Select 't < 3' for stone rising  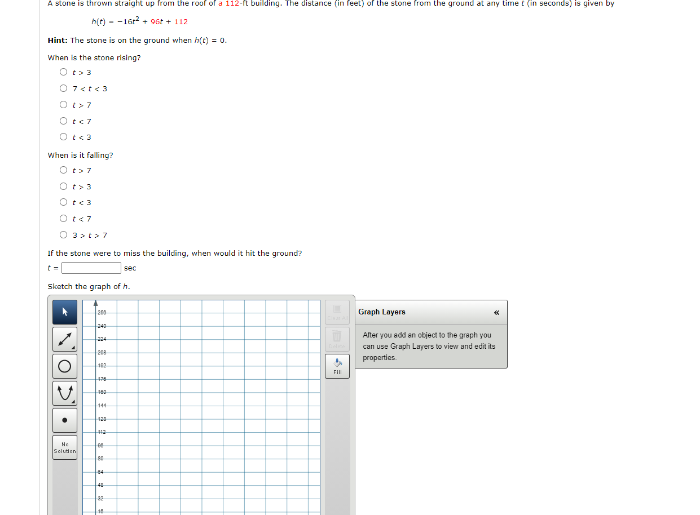pyautogui.click(x=64, y=137)
